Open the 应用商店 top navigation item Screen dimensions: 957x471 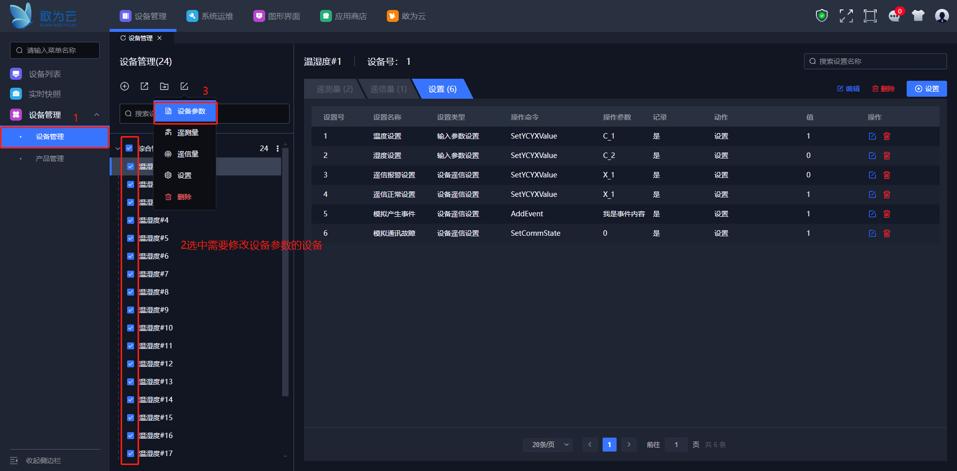tap(343, 16)
